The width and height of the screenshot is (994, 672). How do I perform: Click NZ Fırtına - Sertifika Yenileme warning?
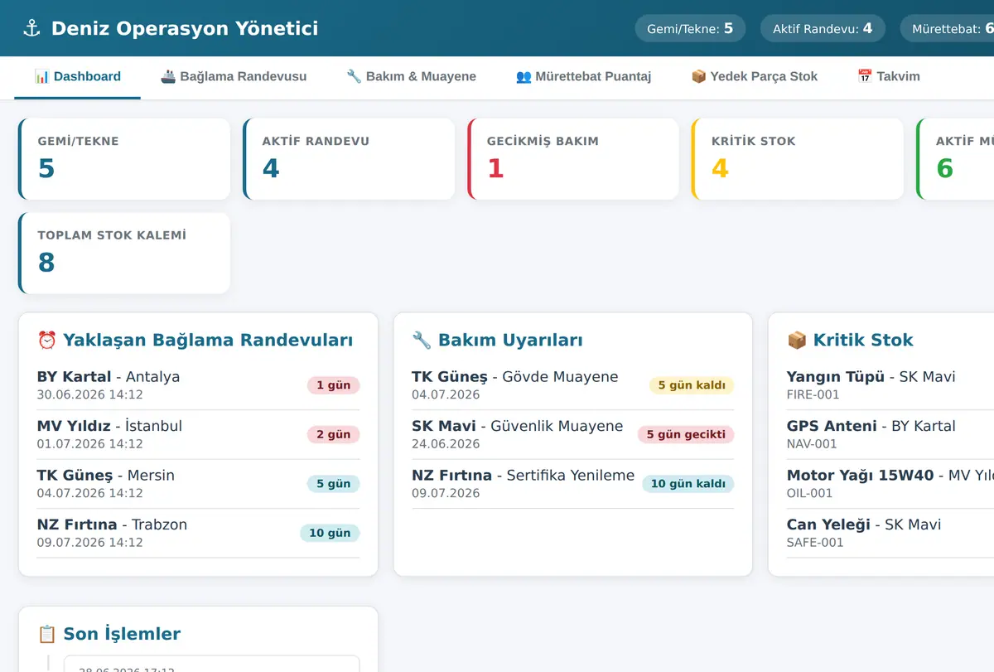pos(572,484)
